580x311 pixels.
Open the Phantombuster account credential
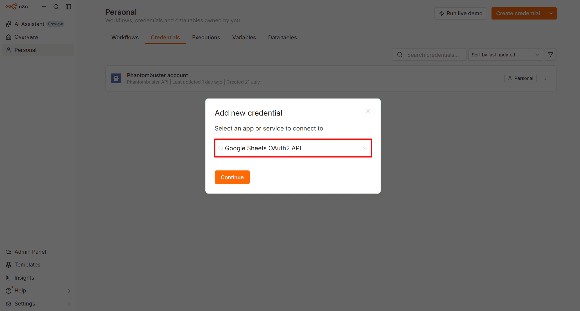pyautogui.click(x=331, y=78)
